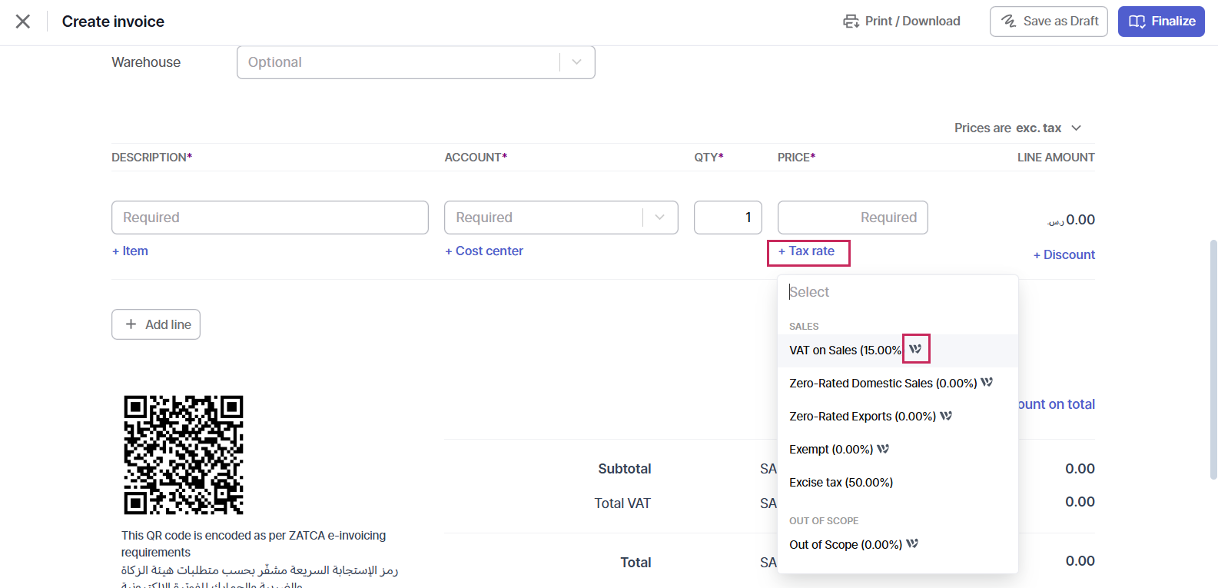Click the Subtotal label
Viewport: 1218px width, 588px height.
[x=625, y=469]
